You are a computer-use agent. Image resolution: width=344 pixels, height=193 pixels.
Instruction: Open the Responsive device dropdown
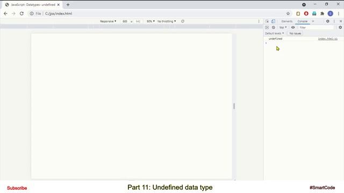coord(108,21)
